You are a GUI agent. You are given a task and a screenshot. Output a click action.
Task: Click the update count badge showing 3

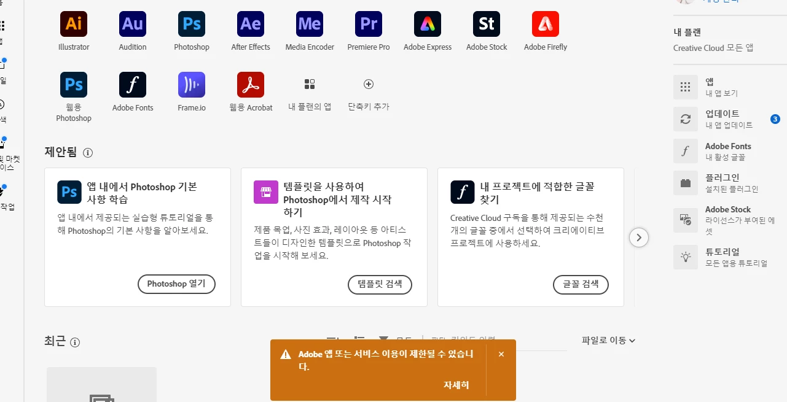[775, 119]
